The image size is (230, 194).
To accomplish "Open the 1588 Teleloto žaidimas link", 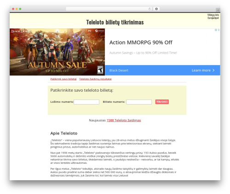I will pos(124,120).
